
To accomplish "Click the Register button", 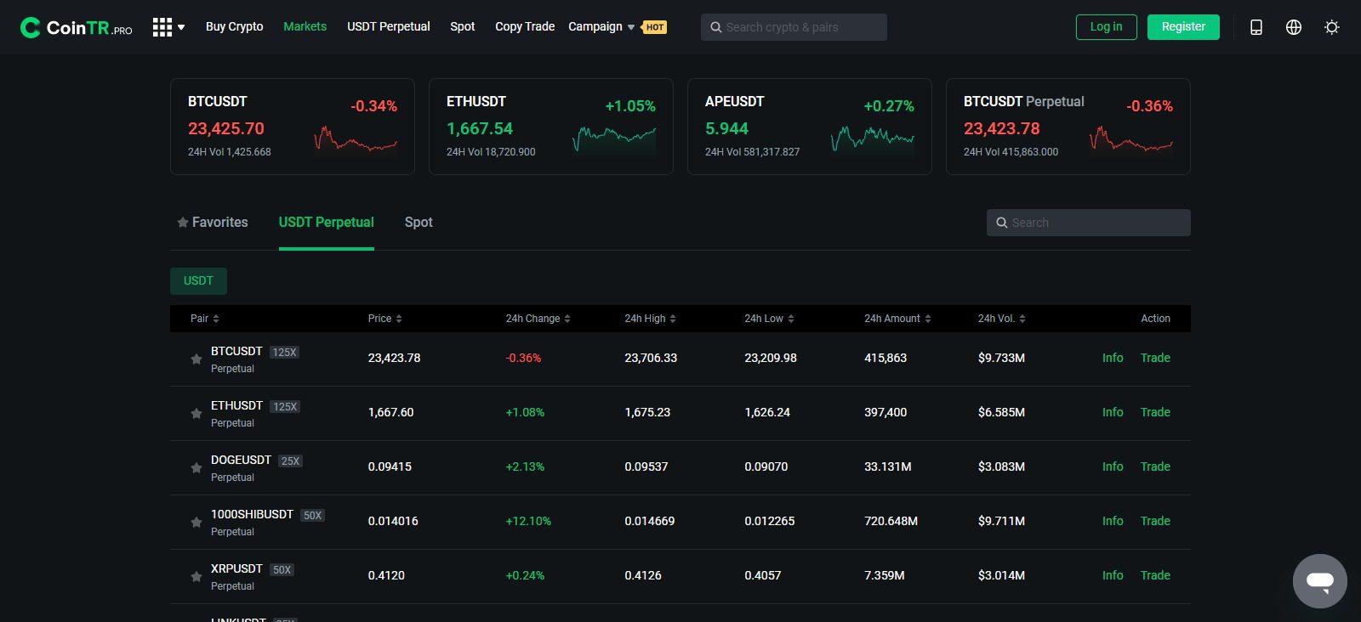I will (x=1183, y=27).
